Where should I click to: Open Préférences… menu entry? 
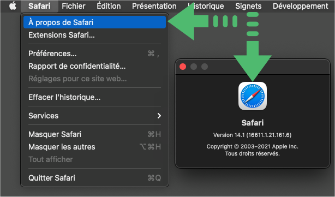pyautogui.click(x=94, y=53)
